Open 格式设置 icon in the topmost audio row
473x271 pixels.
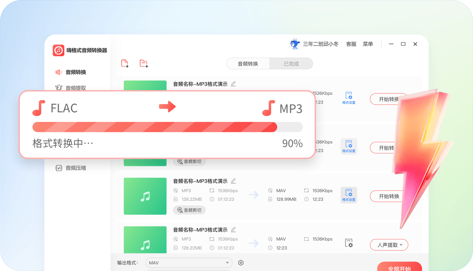tap(349, 98)
